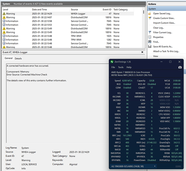Viewport: 186px width, 171px height.
Task: Sort events by Task Category header
Action: 123,10
